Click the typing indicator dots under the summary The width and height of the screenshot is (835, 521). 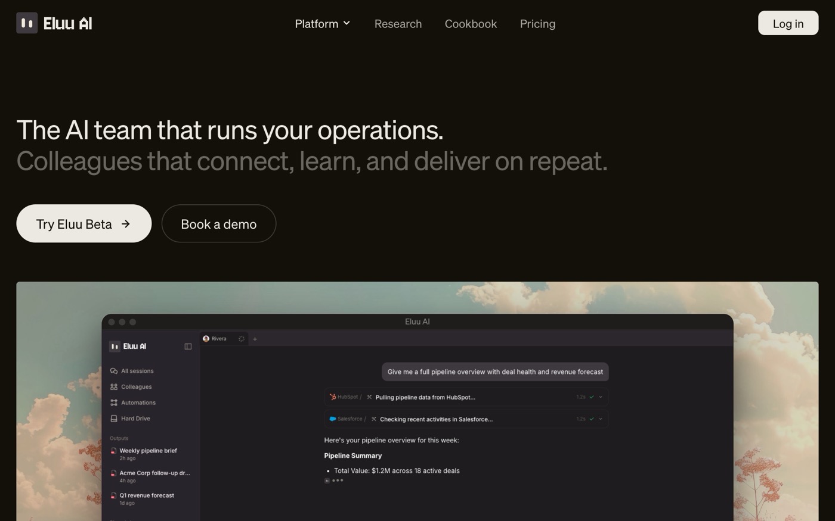click(x=338, y=481)
